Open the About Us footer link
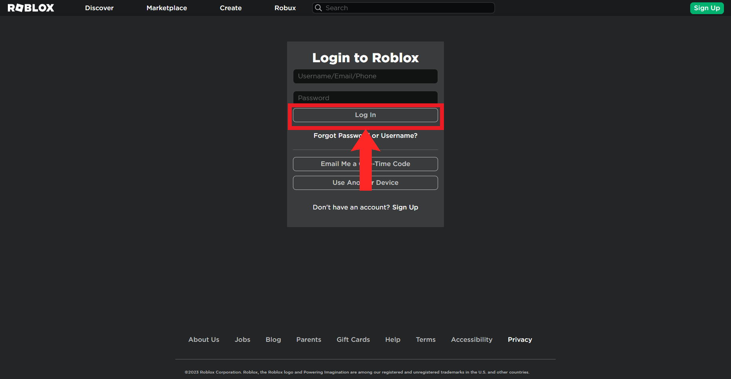This screenshot has width=731, height=379. 204,340
